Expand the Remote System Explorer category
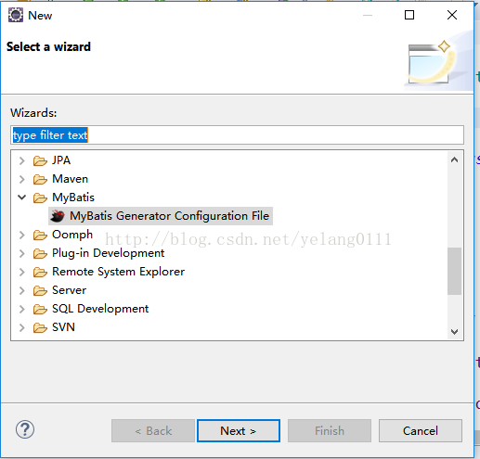 pos(21,272)
